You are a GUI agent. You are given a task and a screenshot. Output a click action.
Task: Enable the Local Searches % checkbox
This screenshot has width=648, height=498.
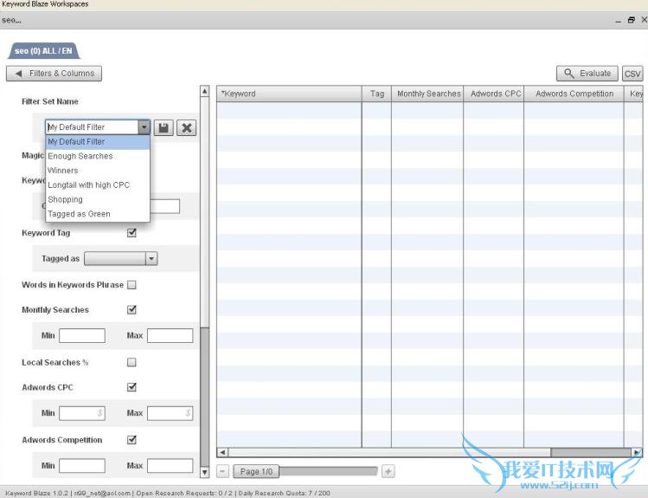(132, 362)
